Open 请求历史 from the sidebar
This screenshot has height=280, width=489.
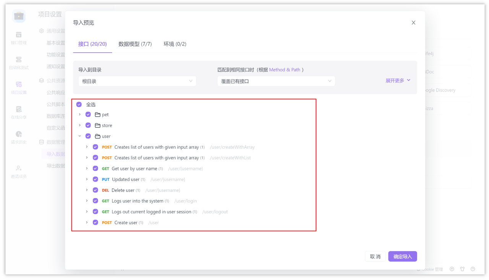[18, 137]
